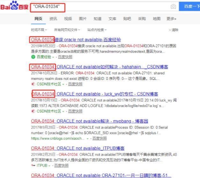Click CSDN icon under luck_wy result
The width and height of the screenshot is (200, 178).
point(33,111)
